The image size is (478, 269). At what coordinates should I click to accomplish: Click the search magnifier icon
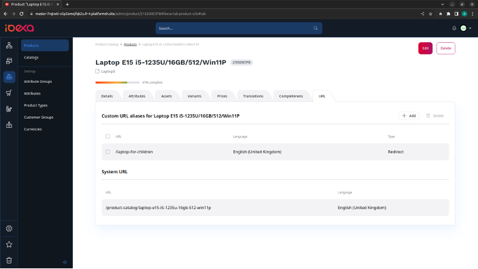(x=315, y=29)
